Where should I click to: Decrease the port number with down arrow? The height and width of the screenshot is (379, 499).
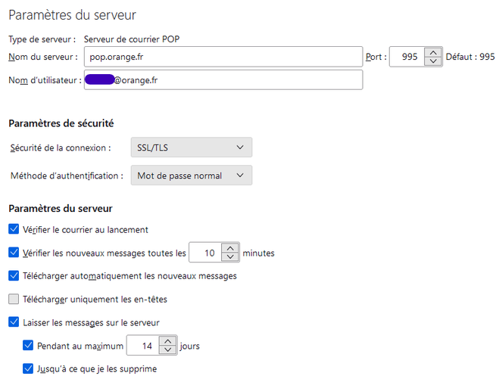click(432, 61)
